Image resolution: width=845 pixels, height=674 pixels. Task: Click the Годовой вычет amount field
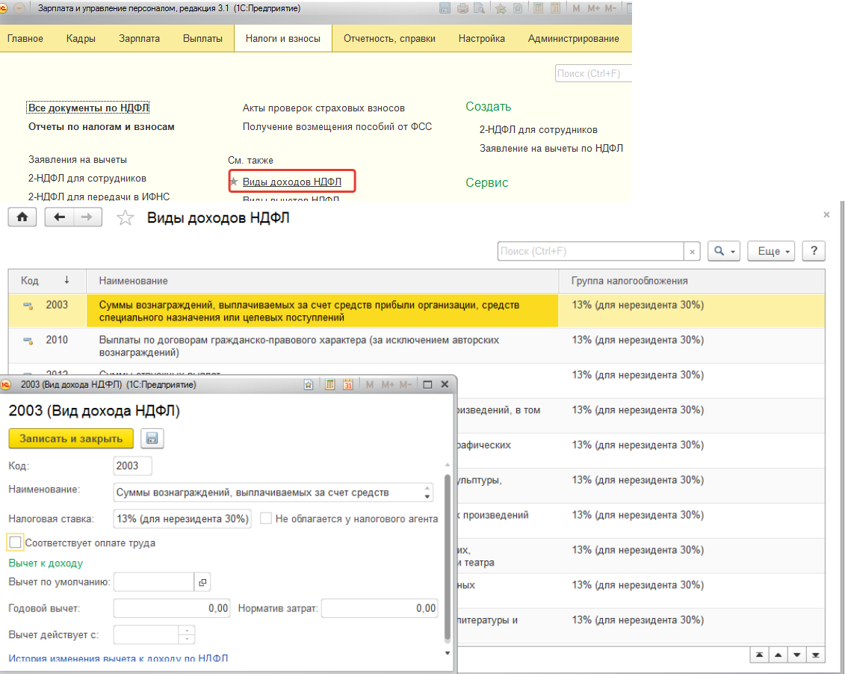[x=172, y=608]
